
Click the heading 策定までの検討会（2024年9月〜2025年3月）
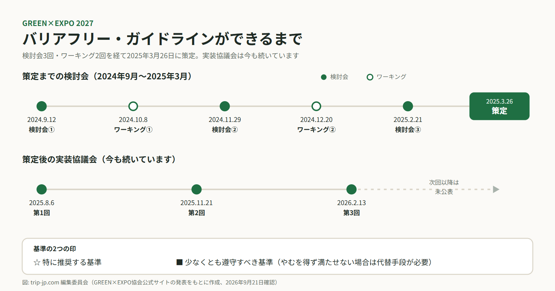pyautogui.click(x=108, y=77)
